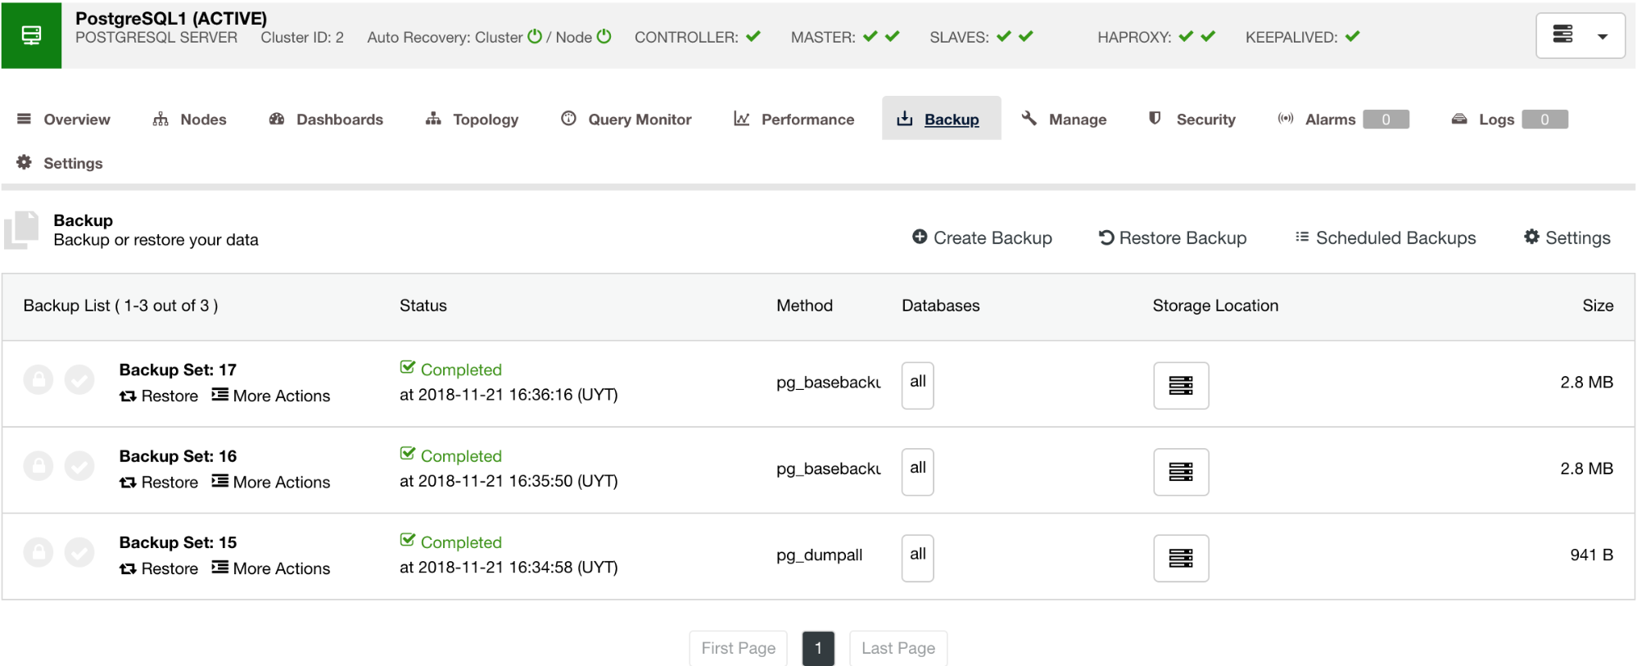Image resolution: width=1637 pixels, height=666 pixels.
Task: Click the pg_dumpall method text
Action: [819, 555]
